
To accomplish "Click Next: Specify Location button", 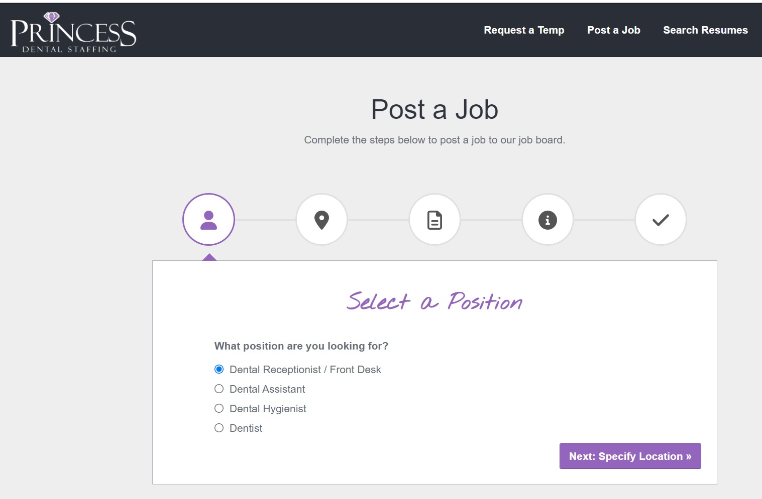I will coord(630,456).
